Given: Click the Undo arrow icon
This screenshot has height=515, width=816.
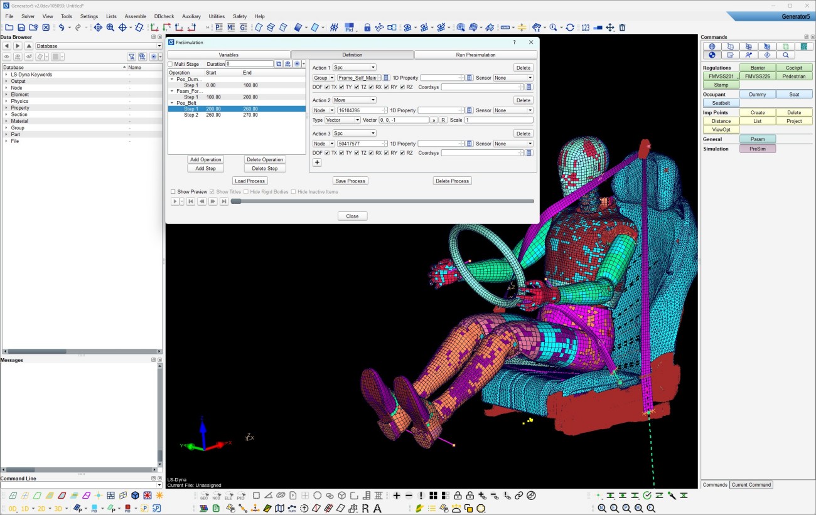Looking at the screenshot, I should [62, 28].
